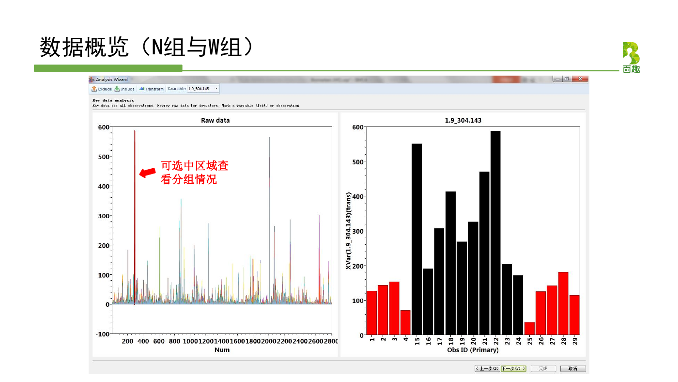Screen dimensions: 678x382
Task: Select the short red bar for Obs ID 4
Action: click(405, 322)
